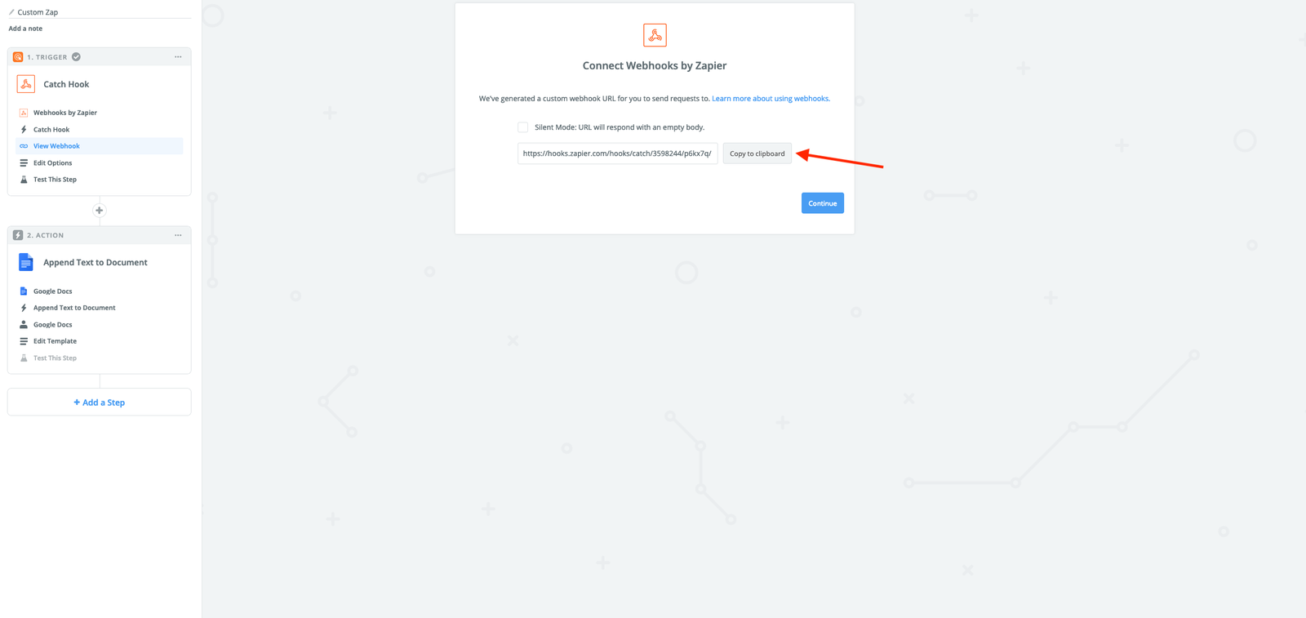Click the Webhooks icon beside Catch Hook title
Image resolution: width=1306 pixels, height=618 pixels.
tap(26, 84)
